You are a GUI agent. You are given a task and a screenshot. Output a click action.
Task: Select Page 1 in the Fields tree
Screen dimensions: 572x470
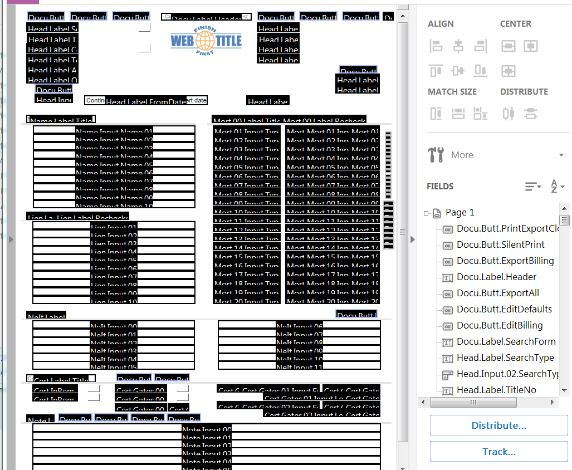pos(459,212)
